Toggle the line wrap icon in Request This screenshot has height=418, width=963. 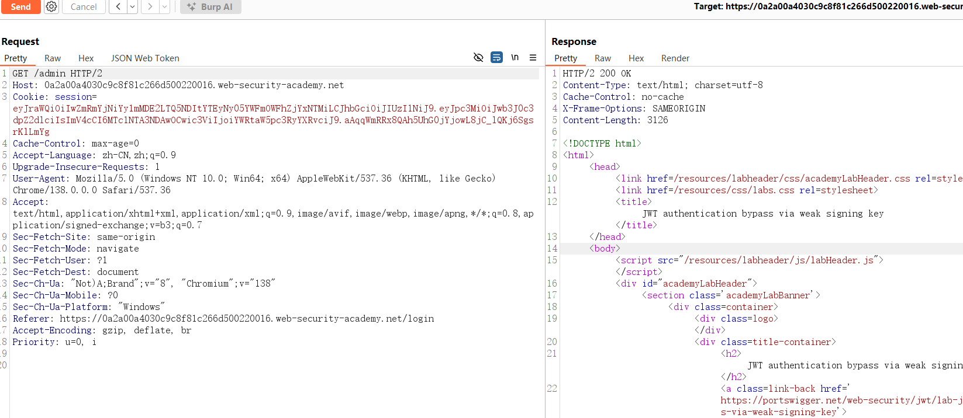pos(496,57)
